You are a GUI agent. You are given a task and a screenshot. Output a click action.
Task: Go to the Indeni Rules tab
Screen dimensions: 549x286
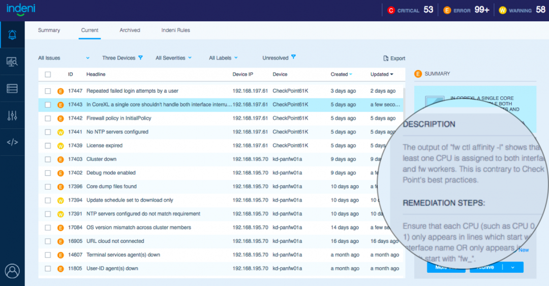coord(176,30)
